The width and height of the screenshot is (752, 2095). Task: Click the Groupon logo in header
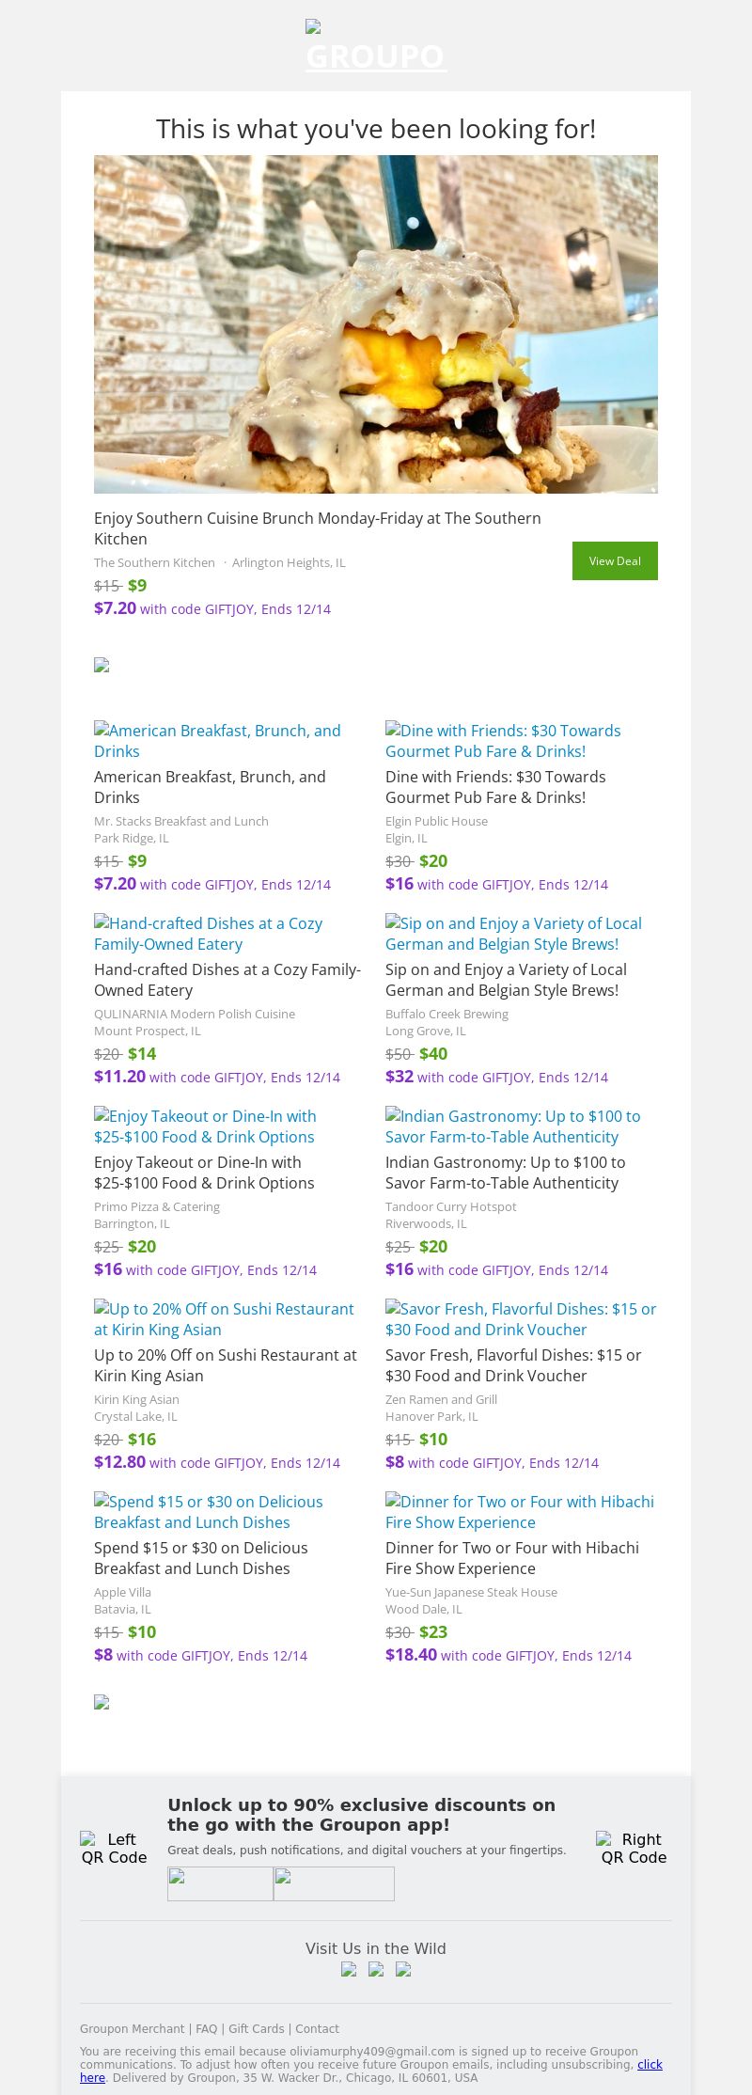point(375,47)
